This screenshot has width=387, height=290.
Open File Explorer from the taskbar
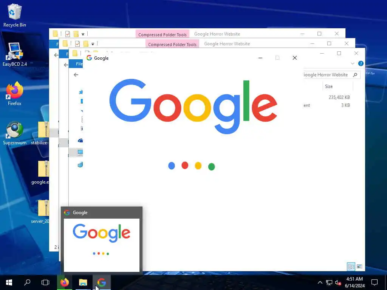[83, 282]
